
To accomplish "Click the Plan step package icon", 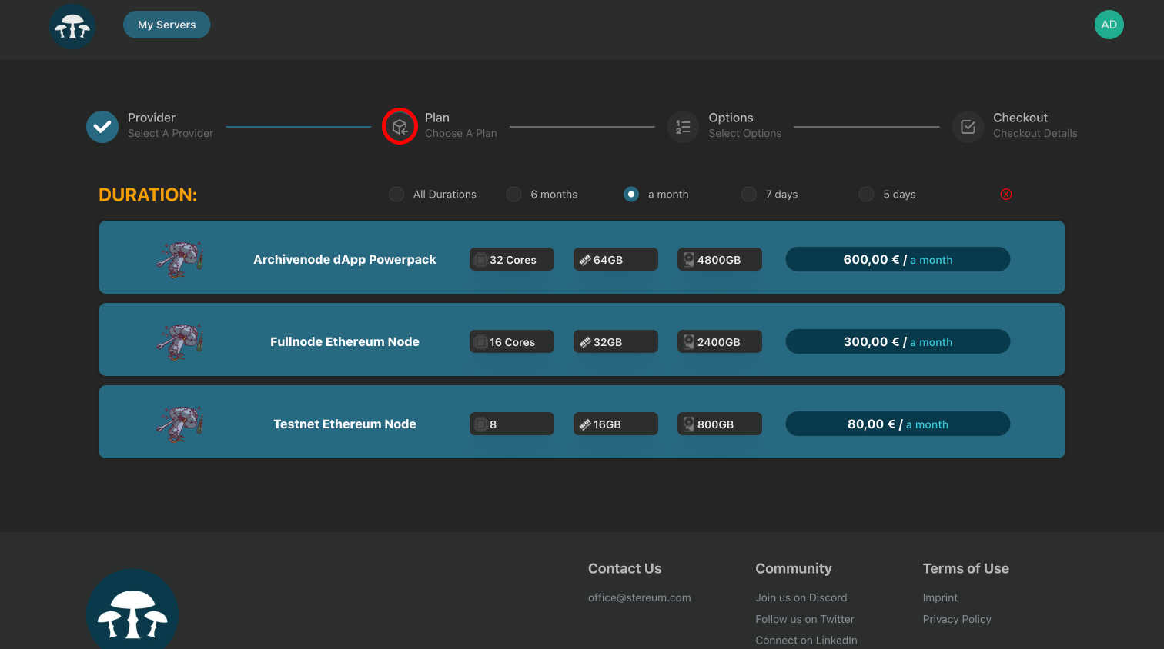I will [400, 126].
